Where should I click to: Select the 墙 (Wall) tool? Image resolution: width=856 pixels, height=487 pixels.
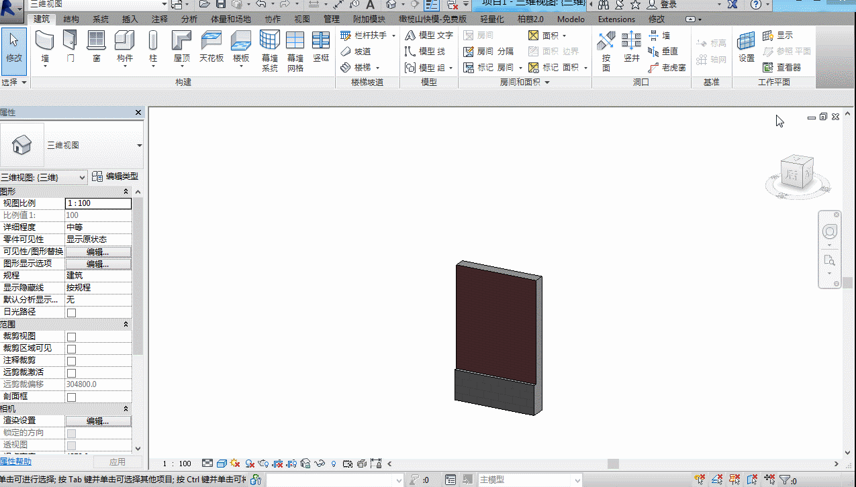tap(45, 47)
